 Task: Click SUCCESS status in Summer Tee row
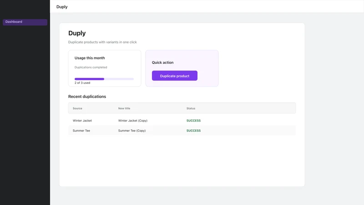193,131
